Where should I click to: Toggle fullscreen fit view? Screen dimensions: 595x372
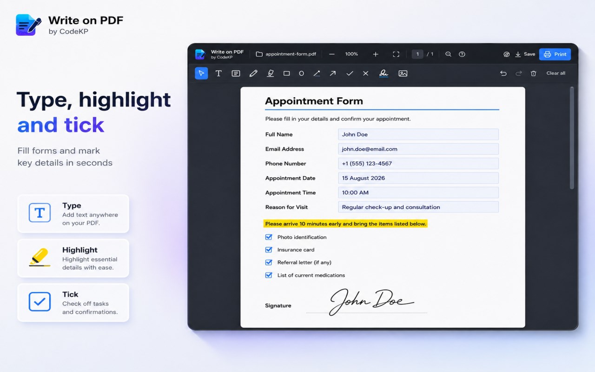[x=396, y=54]
